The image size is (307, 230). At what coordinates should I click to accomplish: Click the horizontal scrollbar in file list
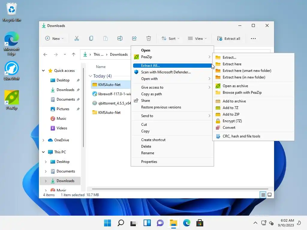[x=180, y=189]
